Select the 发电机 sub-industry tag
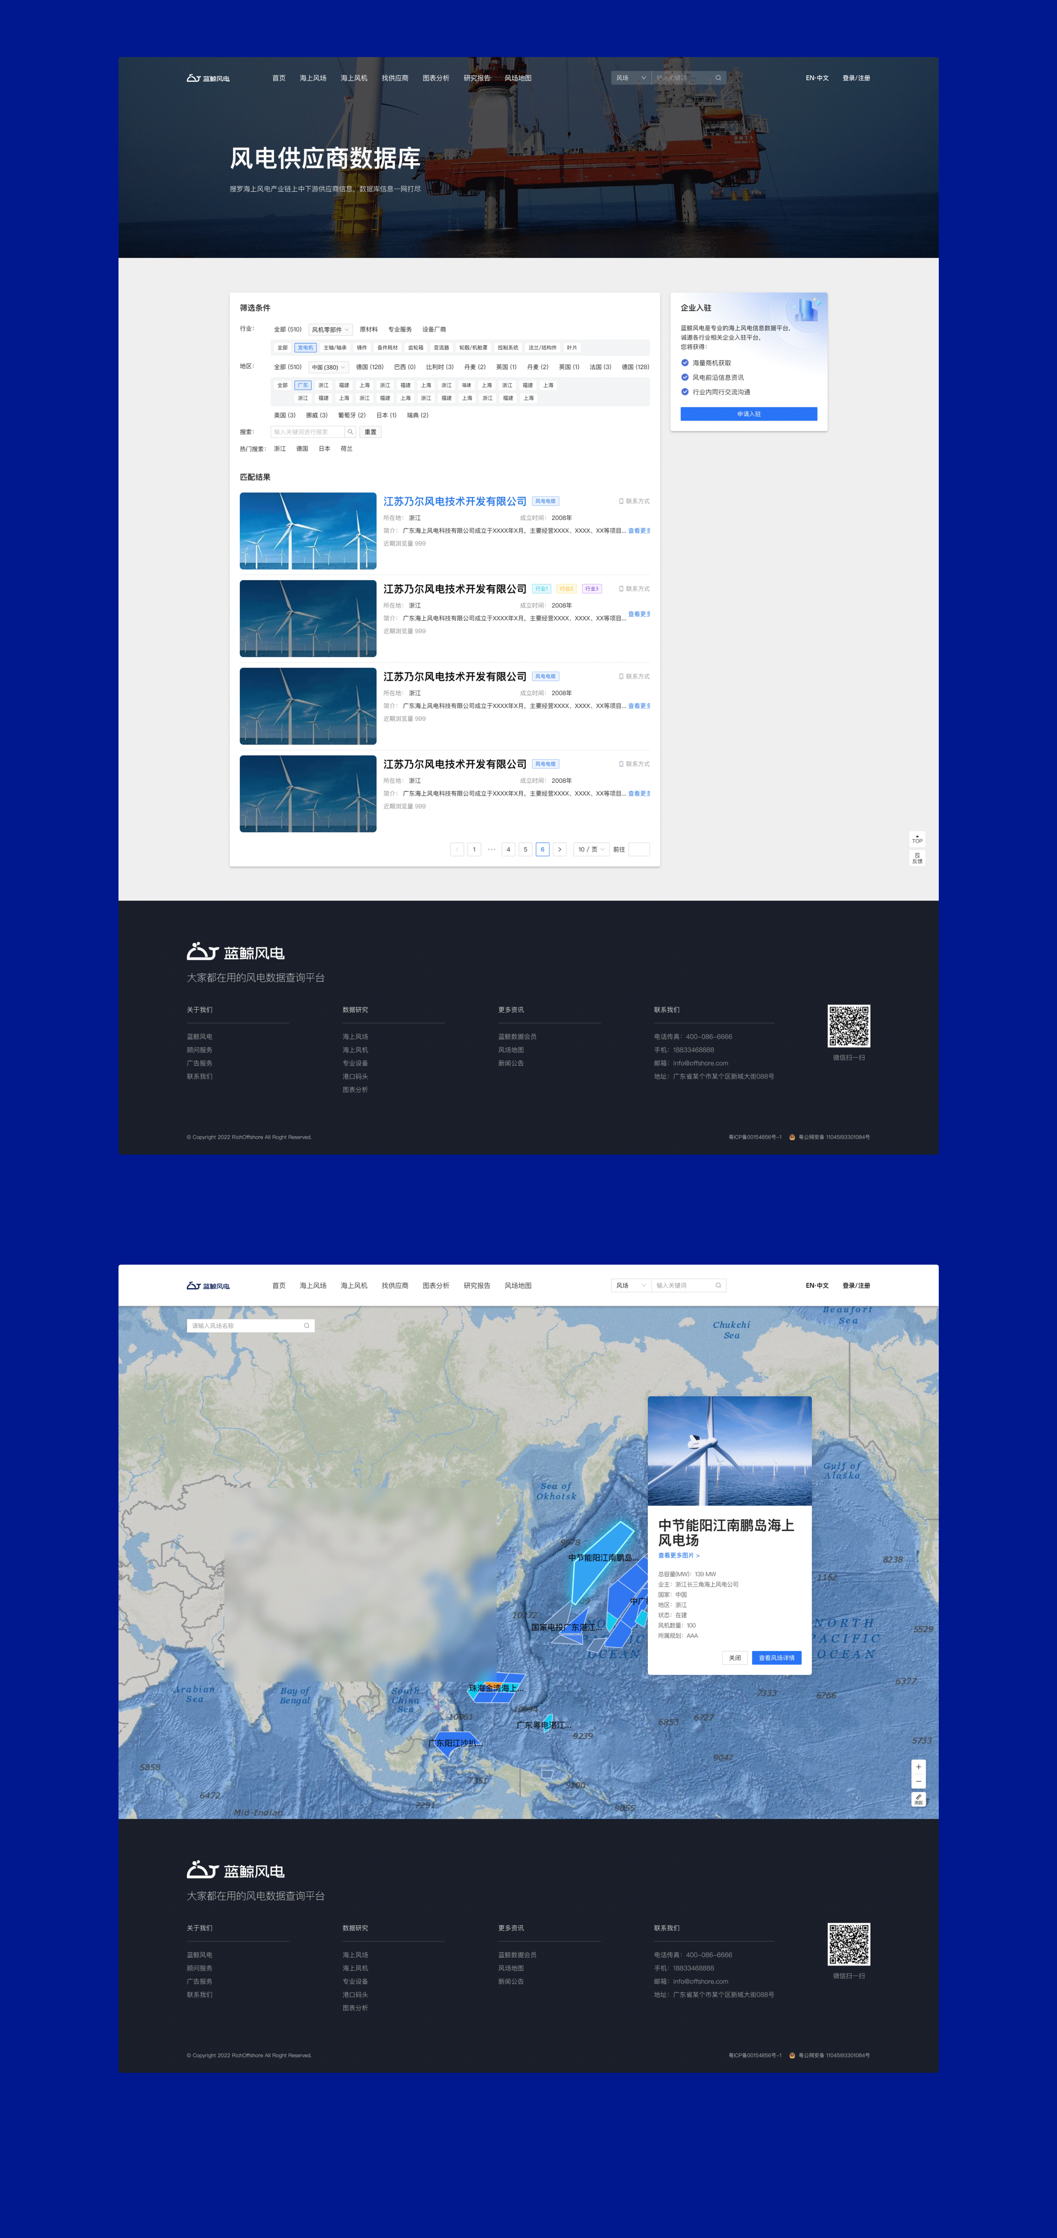This screenshot has height=2238, width=1057. coord(305,347)
